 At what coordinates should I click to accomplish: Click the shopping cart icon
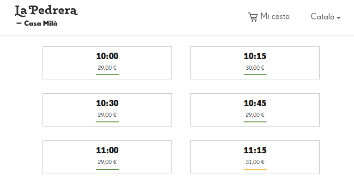tap(253, 17)
